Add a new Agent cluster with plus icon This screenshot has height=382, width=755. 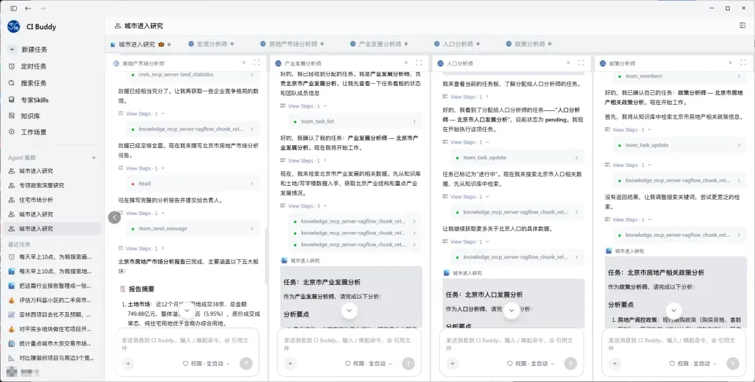(x=94, y=158)
